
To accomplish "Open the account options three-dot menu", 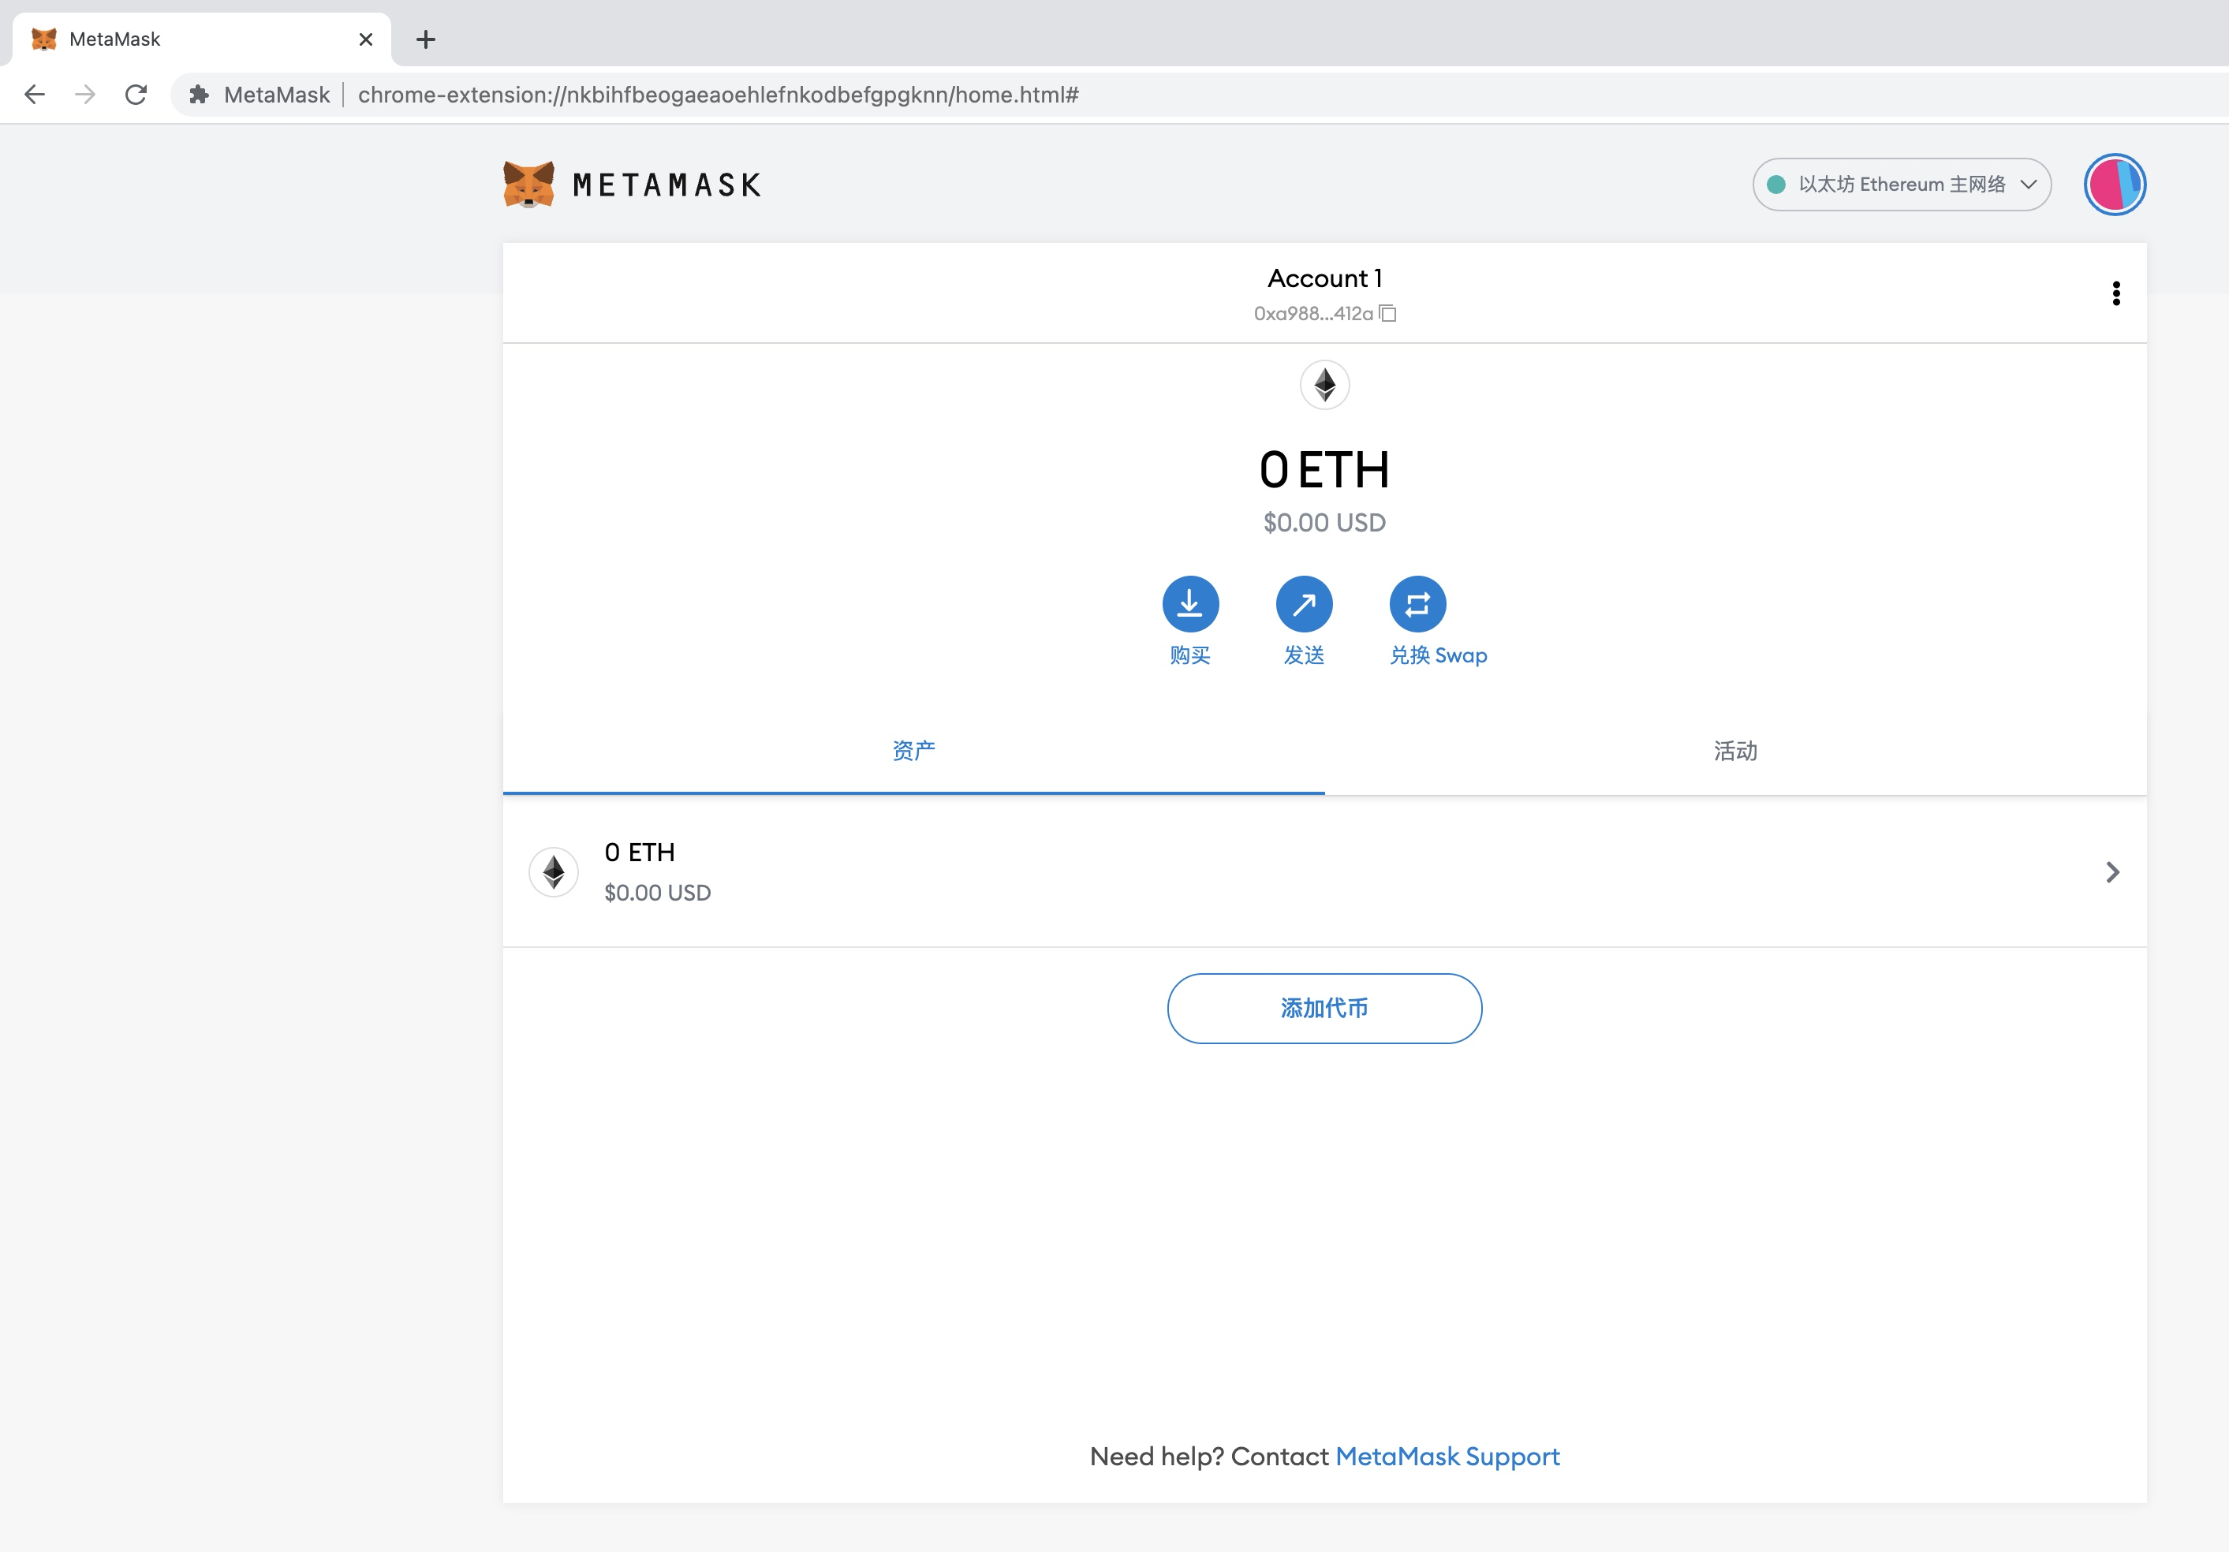I will pos(2116,294).
